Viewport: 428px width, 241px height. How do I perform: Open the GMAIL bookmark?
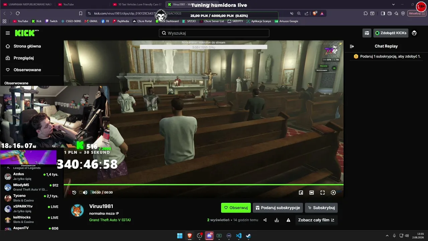click(x=91, y=21)
